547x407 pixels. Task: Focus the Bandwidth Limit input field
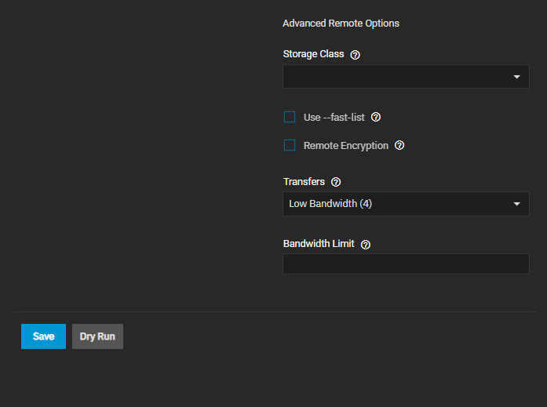coord(406,264)
